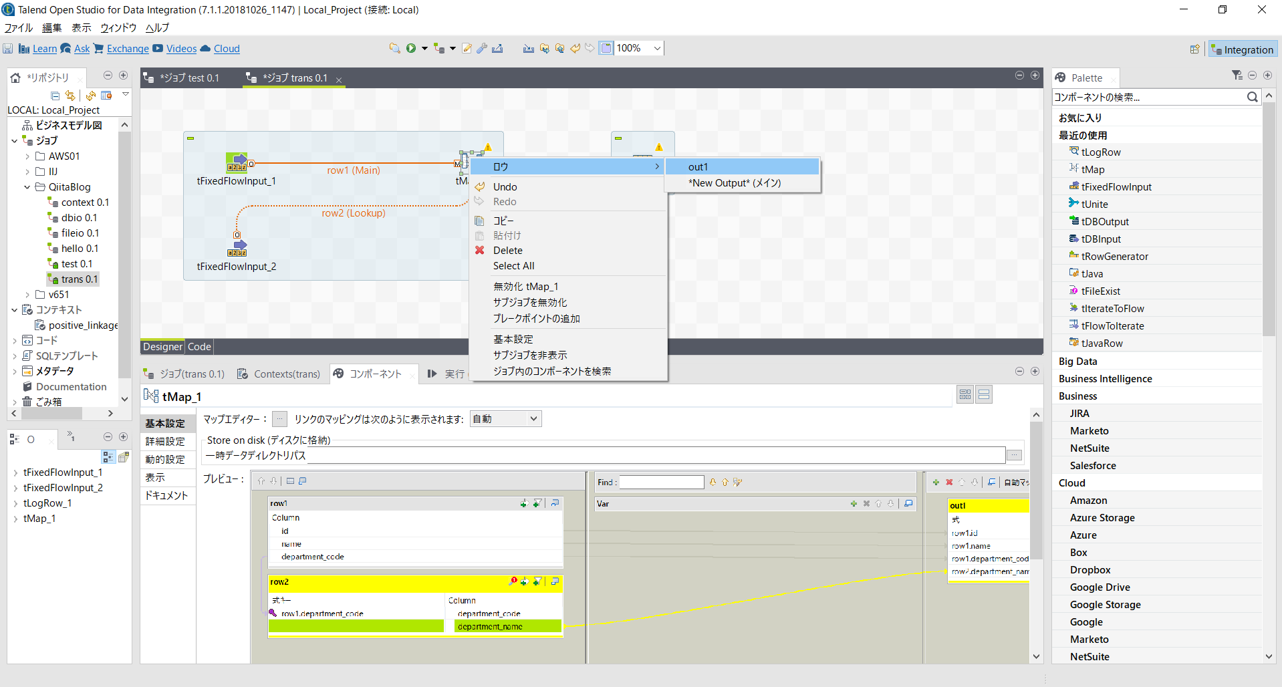Viewport: 1282px width, 687px height.
Task: Select tLogRow in the recently used Palette section
Action: click(x=1100, y=152)
